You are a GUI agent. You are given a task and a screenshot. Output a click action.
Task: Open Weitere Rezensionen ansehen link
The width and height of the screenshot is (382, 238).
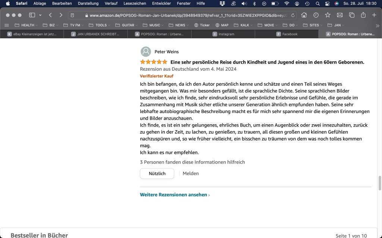click(175, 195)
